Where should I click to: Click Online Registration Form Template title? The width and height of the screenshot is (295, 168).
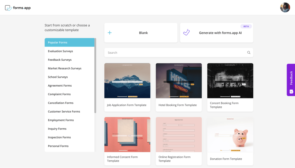(x=175, y=159)
